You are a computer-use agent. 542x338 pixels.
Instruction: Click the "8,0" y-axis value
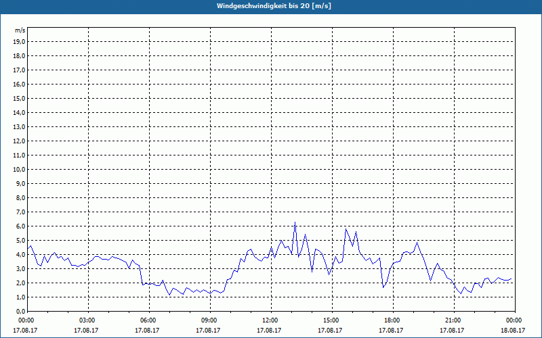(20, 197)
